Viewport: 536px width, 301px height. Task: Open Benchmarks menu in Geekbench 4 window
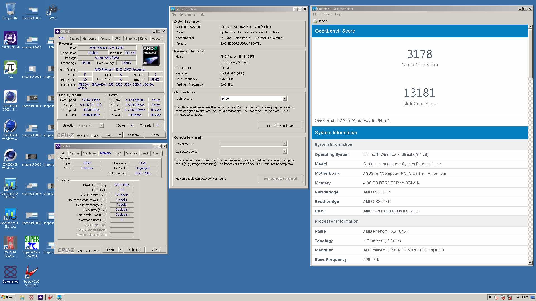pos(187,14)
